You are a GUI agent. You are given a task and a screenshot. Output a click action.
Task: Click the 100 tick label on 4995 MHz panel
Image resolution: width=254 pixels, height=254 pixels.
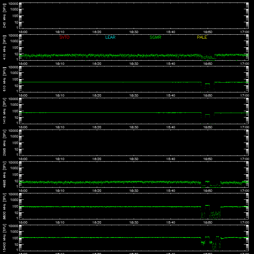tap(15, 175)
